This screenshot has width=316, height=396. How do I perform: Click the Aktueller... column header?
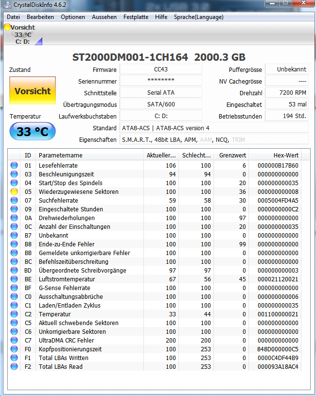pyautogui.click(x=161, y=155)
